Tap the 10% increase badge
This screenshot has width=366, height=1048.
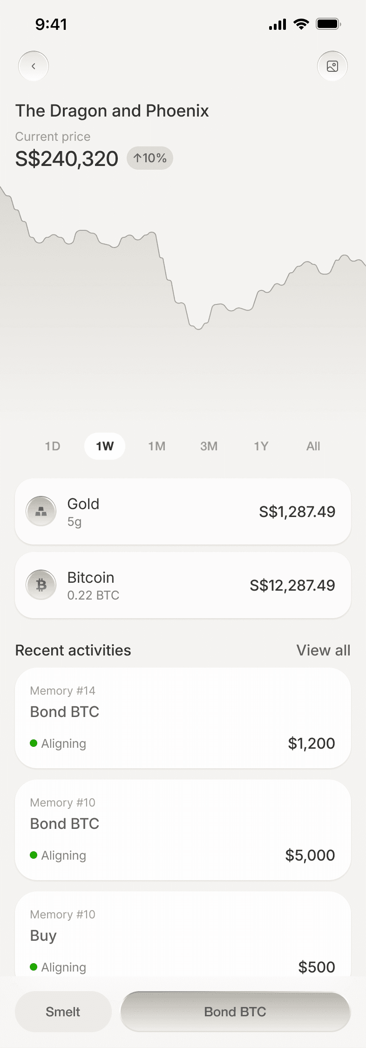[150, 158]
